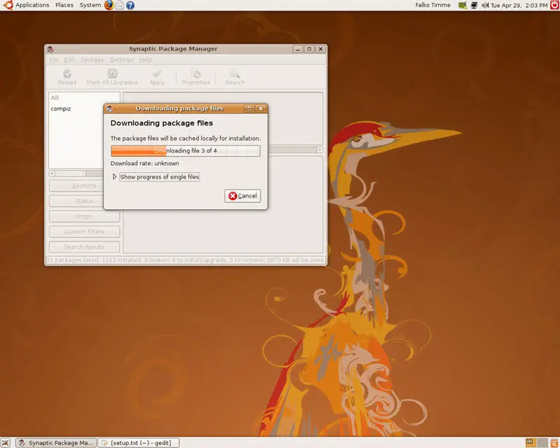Open the mail launcher icon in top panel
This screenshot has width=560, height=448.
[120, 6]
